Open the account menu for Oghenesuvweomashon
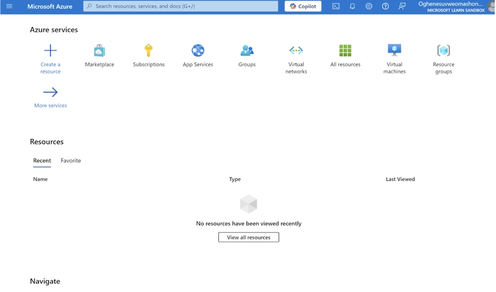This screenshot has height=292, width=496. [451, 7]
